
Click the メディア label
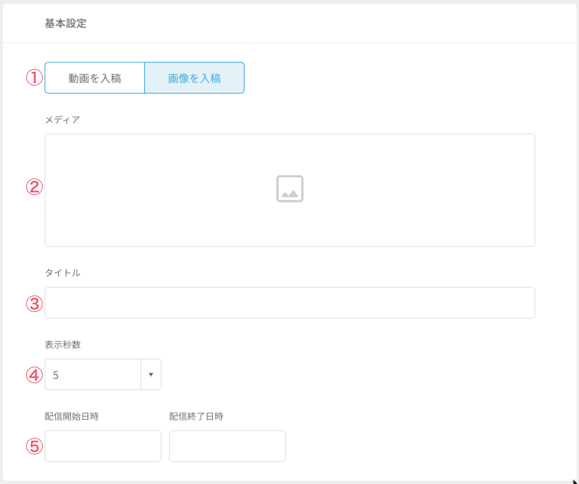click(63, 120)
